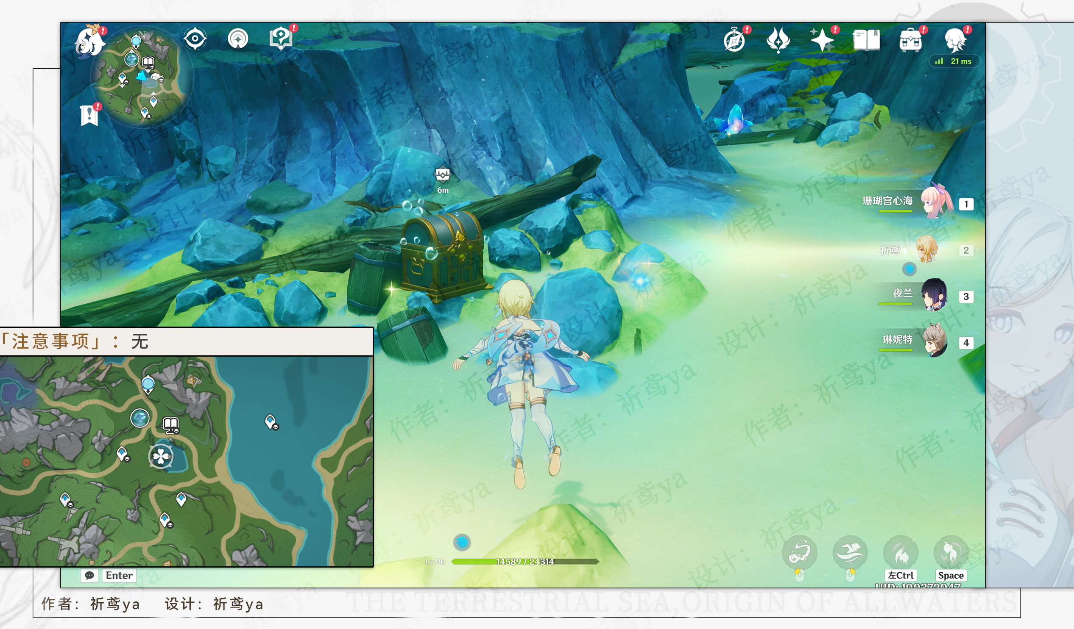1074x629 pixels.
Task: Open the tutorial question mark icon
Action: 281,37
